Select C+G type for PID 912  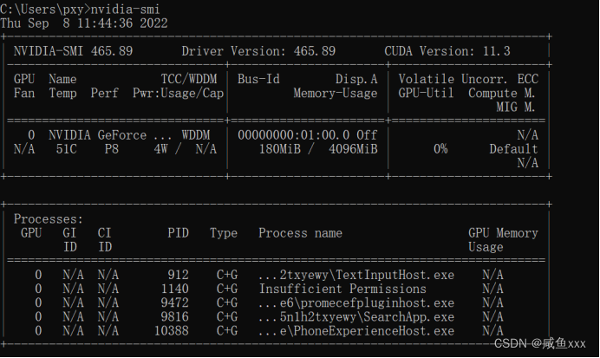[227, 275]
